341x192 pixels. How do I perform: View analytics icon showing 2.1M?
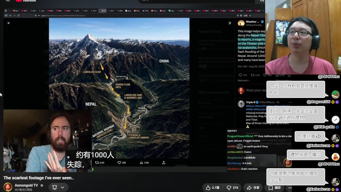141,163
